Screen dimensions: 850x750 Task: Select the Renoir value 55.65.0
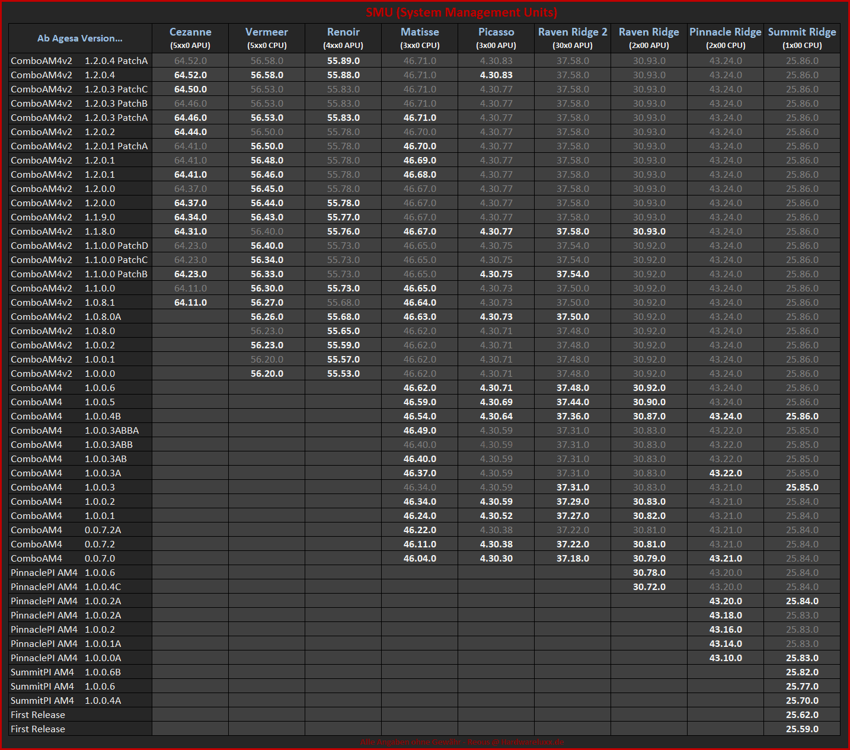(343, 331)
